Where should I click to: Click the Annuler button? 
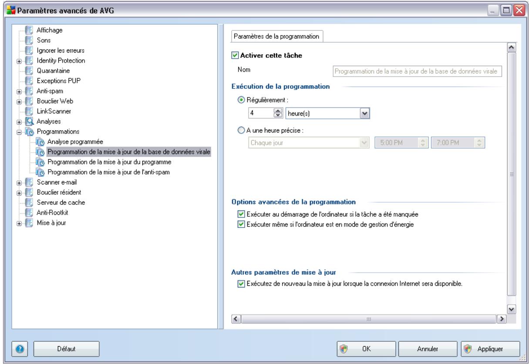click(x=427, y=348)
